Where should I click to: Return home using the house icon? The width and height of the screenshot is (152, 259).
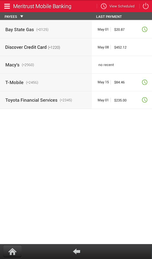[x=12, y=251]
